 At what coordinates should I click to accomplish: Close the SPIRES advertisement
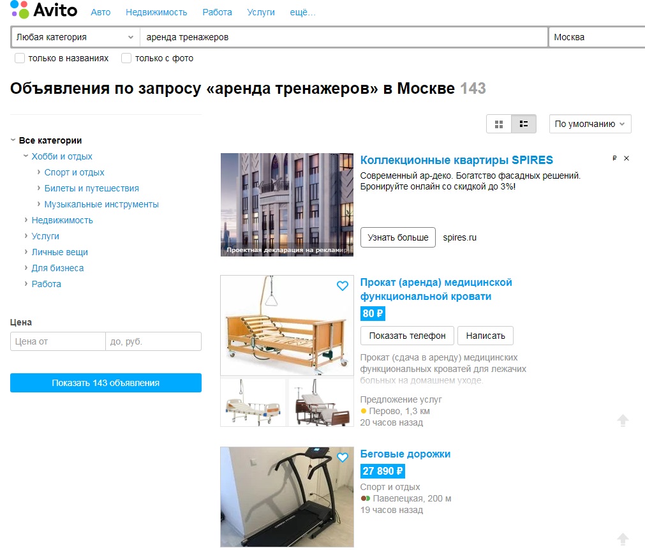tap(626, 158)
